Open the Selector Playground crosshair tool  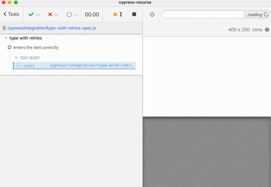(x=152, y=15)
